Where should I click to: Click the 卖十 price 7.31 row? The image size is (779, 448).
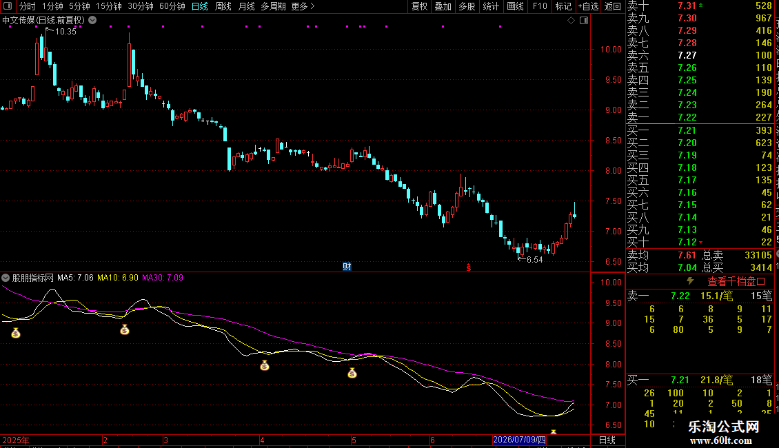700,6
